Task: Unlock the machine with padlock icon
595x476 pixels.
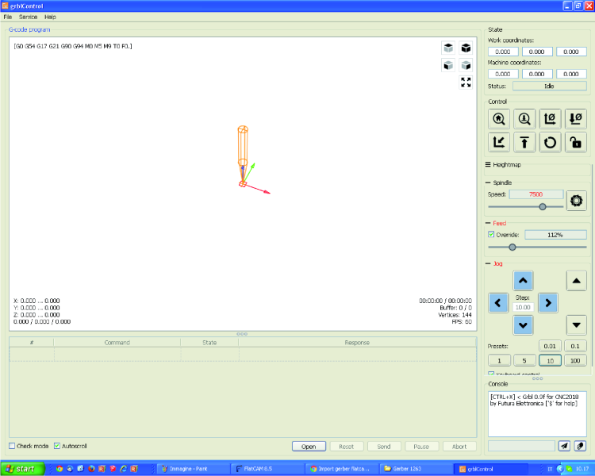Action: tap(576, 143)
